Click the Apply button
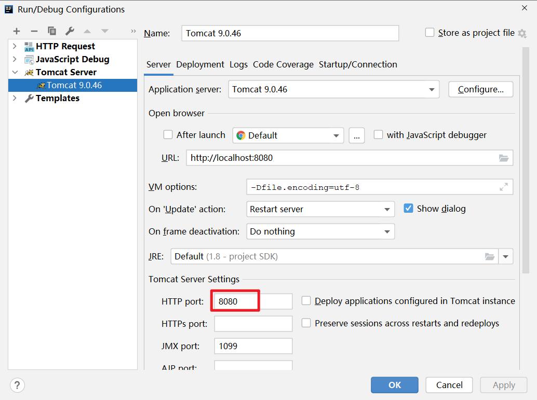537x400 pixels. point(504,385)
